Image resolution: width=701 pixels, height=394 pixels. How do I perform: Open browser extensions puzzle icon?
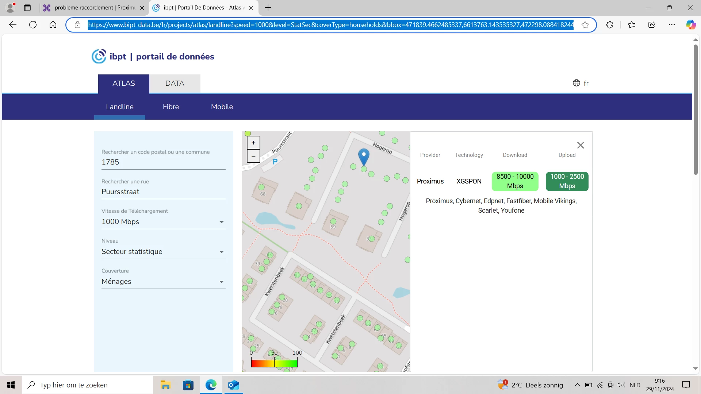[609, 25]
